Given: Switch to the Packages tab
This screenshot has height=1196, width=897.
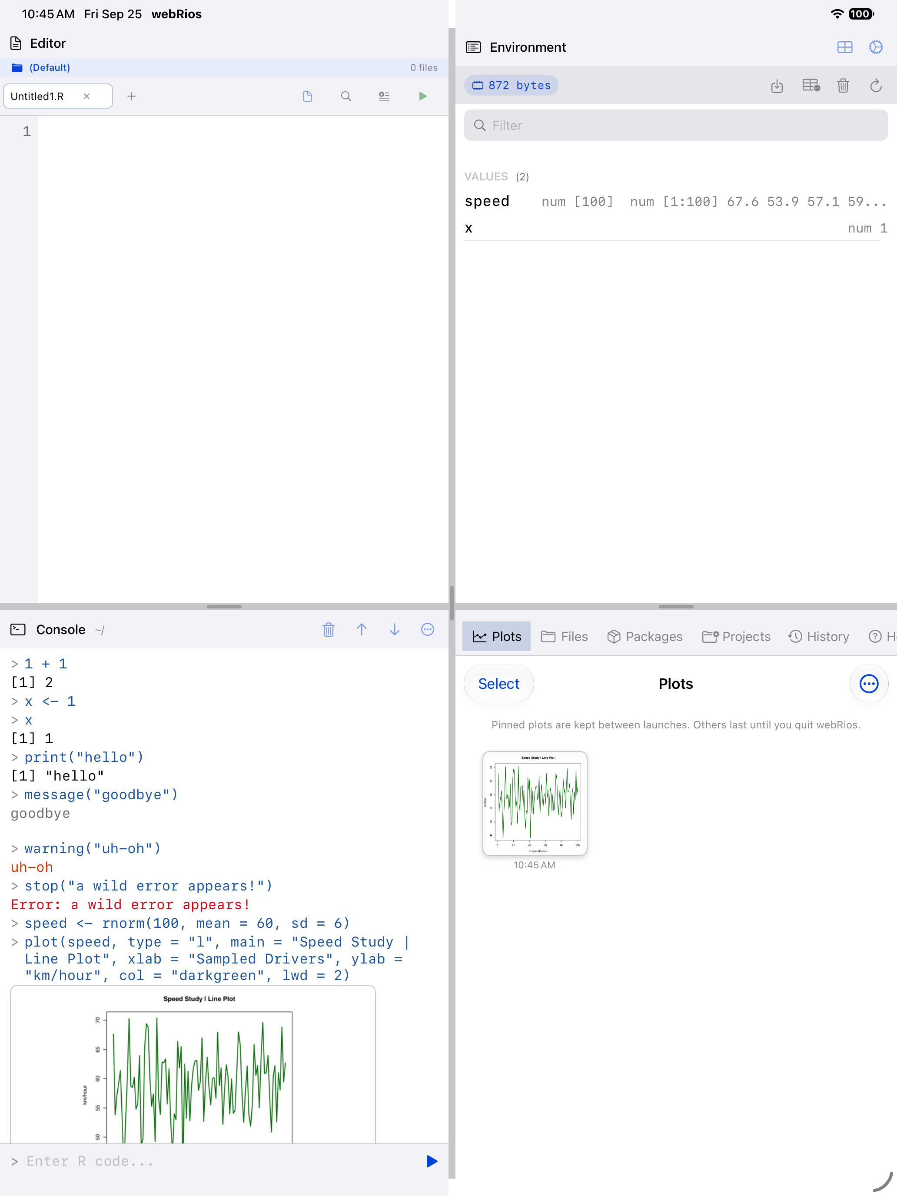Looking at the screenshot, I should [645, 636].
